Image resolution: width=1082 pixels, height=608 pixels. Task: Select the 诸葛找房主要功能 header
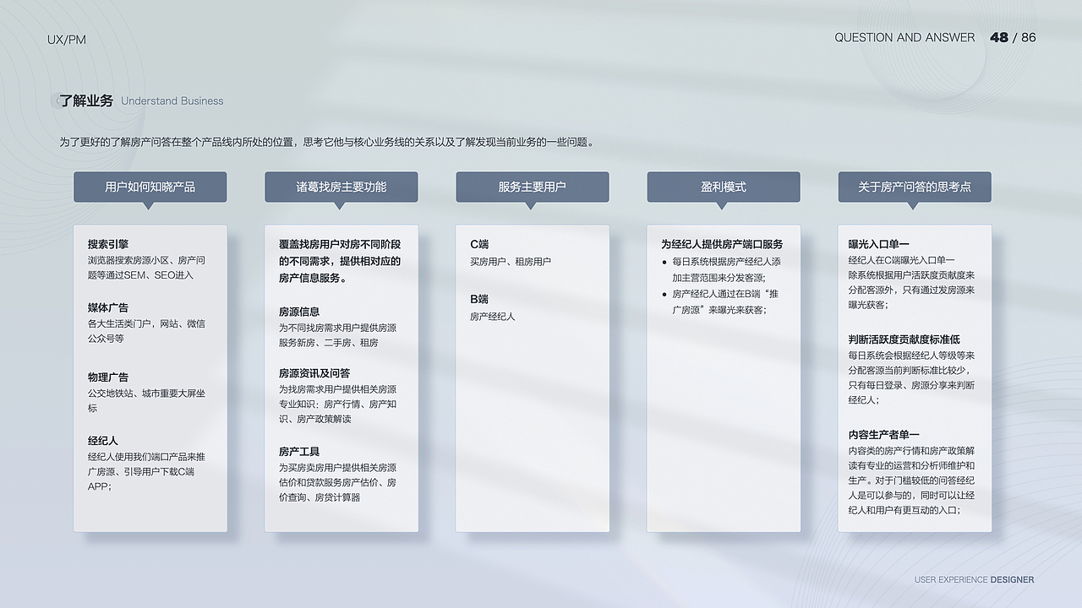341,187
